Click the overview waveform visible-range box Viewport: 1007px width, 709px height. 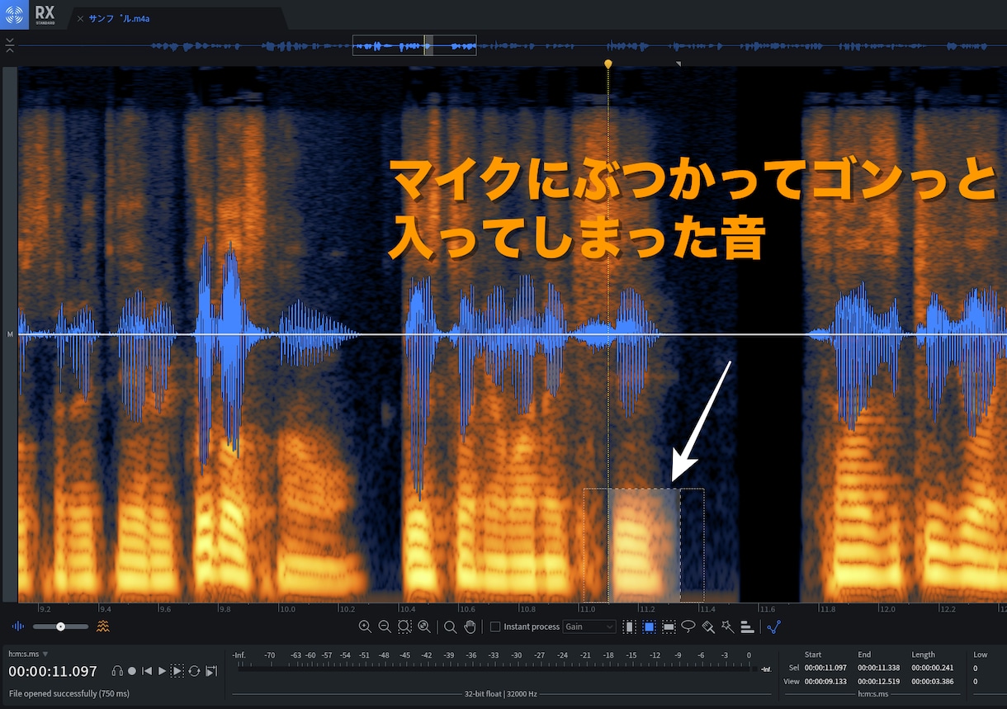(x=414, y=45)
